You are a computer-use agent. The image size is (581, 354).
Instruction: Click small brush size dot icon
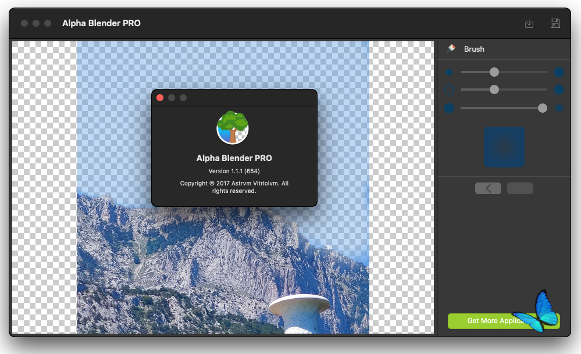tap(449, 72)
